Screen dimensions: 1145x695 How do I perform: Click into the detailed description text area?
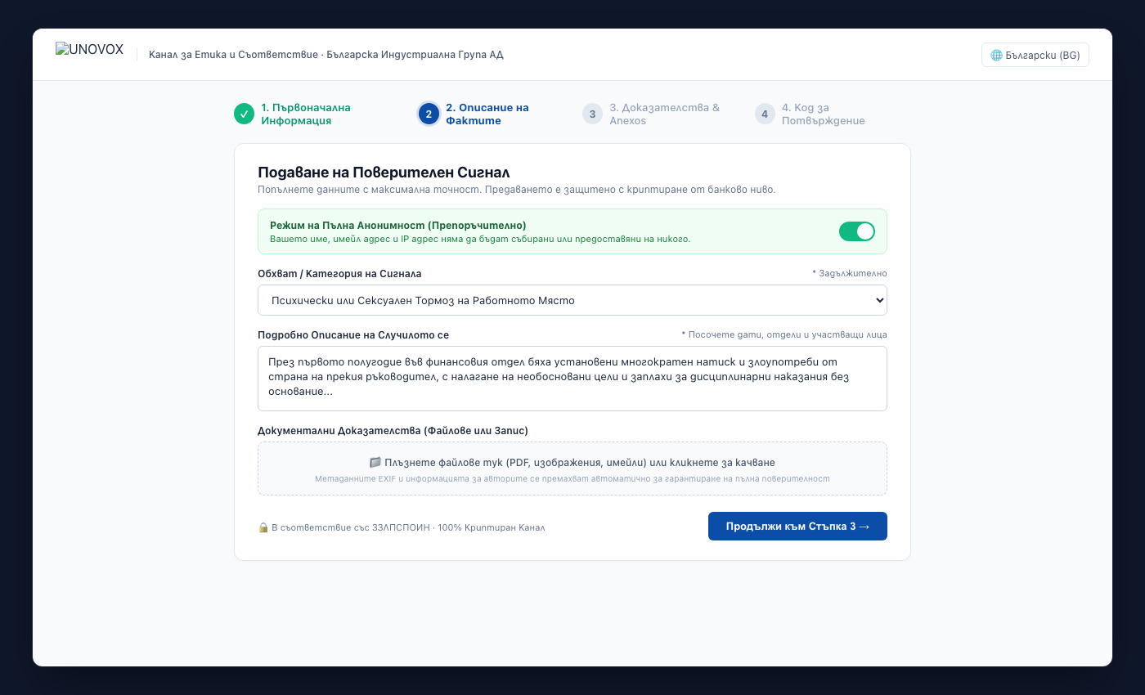(572, 379)
